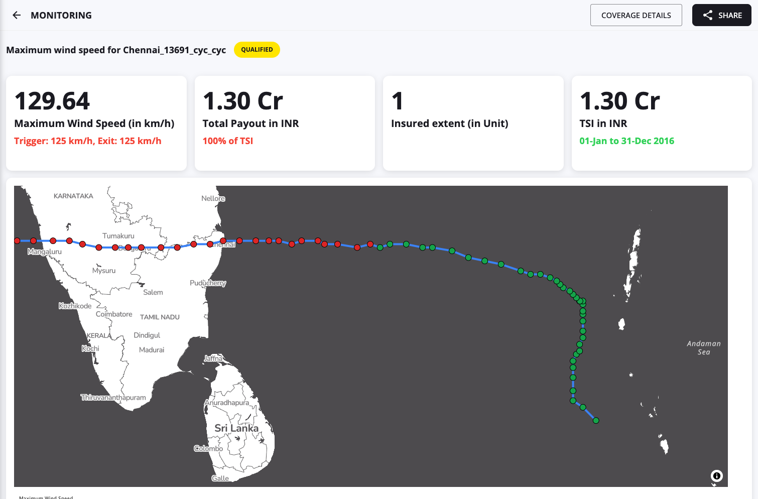The height and width of the screenshot is (499, 758).
Task: Click the Madurai label on map
Action: click(152, 350)
